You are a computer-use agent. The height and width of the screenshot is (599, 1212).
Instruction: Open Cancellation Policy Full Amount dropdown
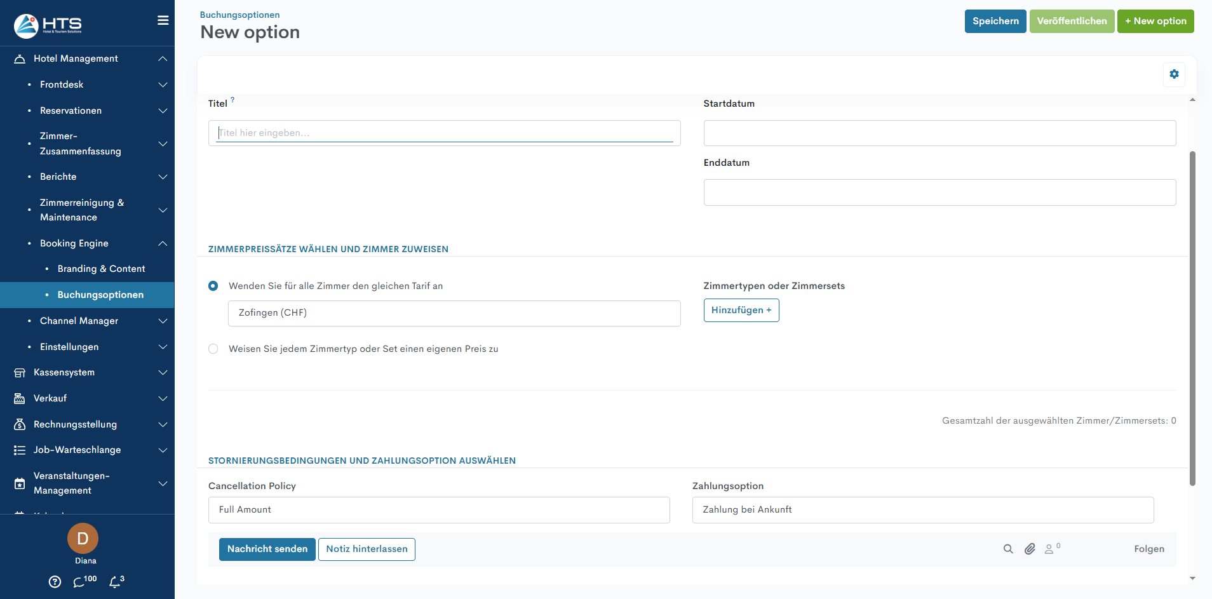(x=438, y=510)
